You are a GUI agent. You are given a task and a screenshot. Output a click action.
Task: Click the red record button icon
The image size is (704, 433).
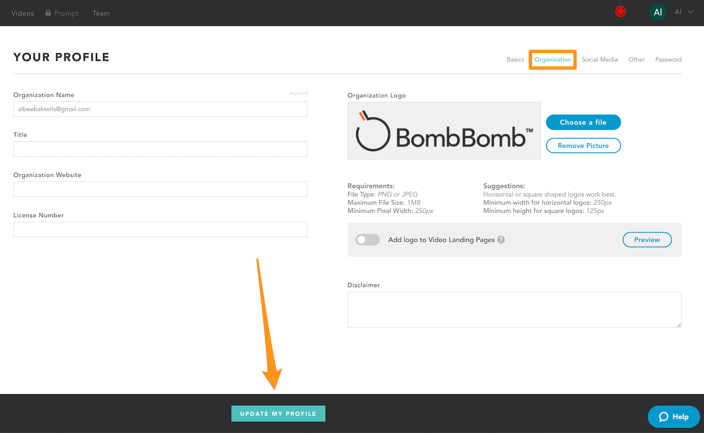tap(620, 12)
